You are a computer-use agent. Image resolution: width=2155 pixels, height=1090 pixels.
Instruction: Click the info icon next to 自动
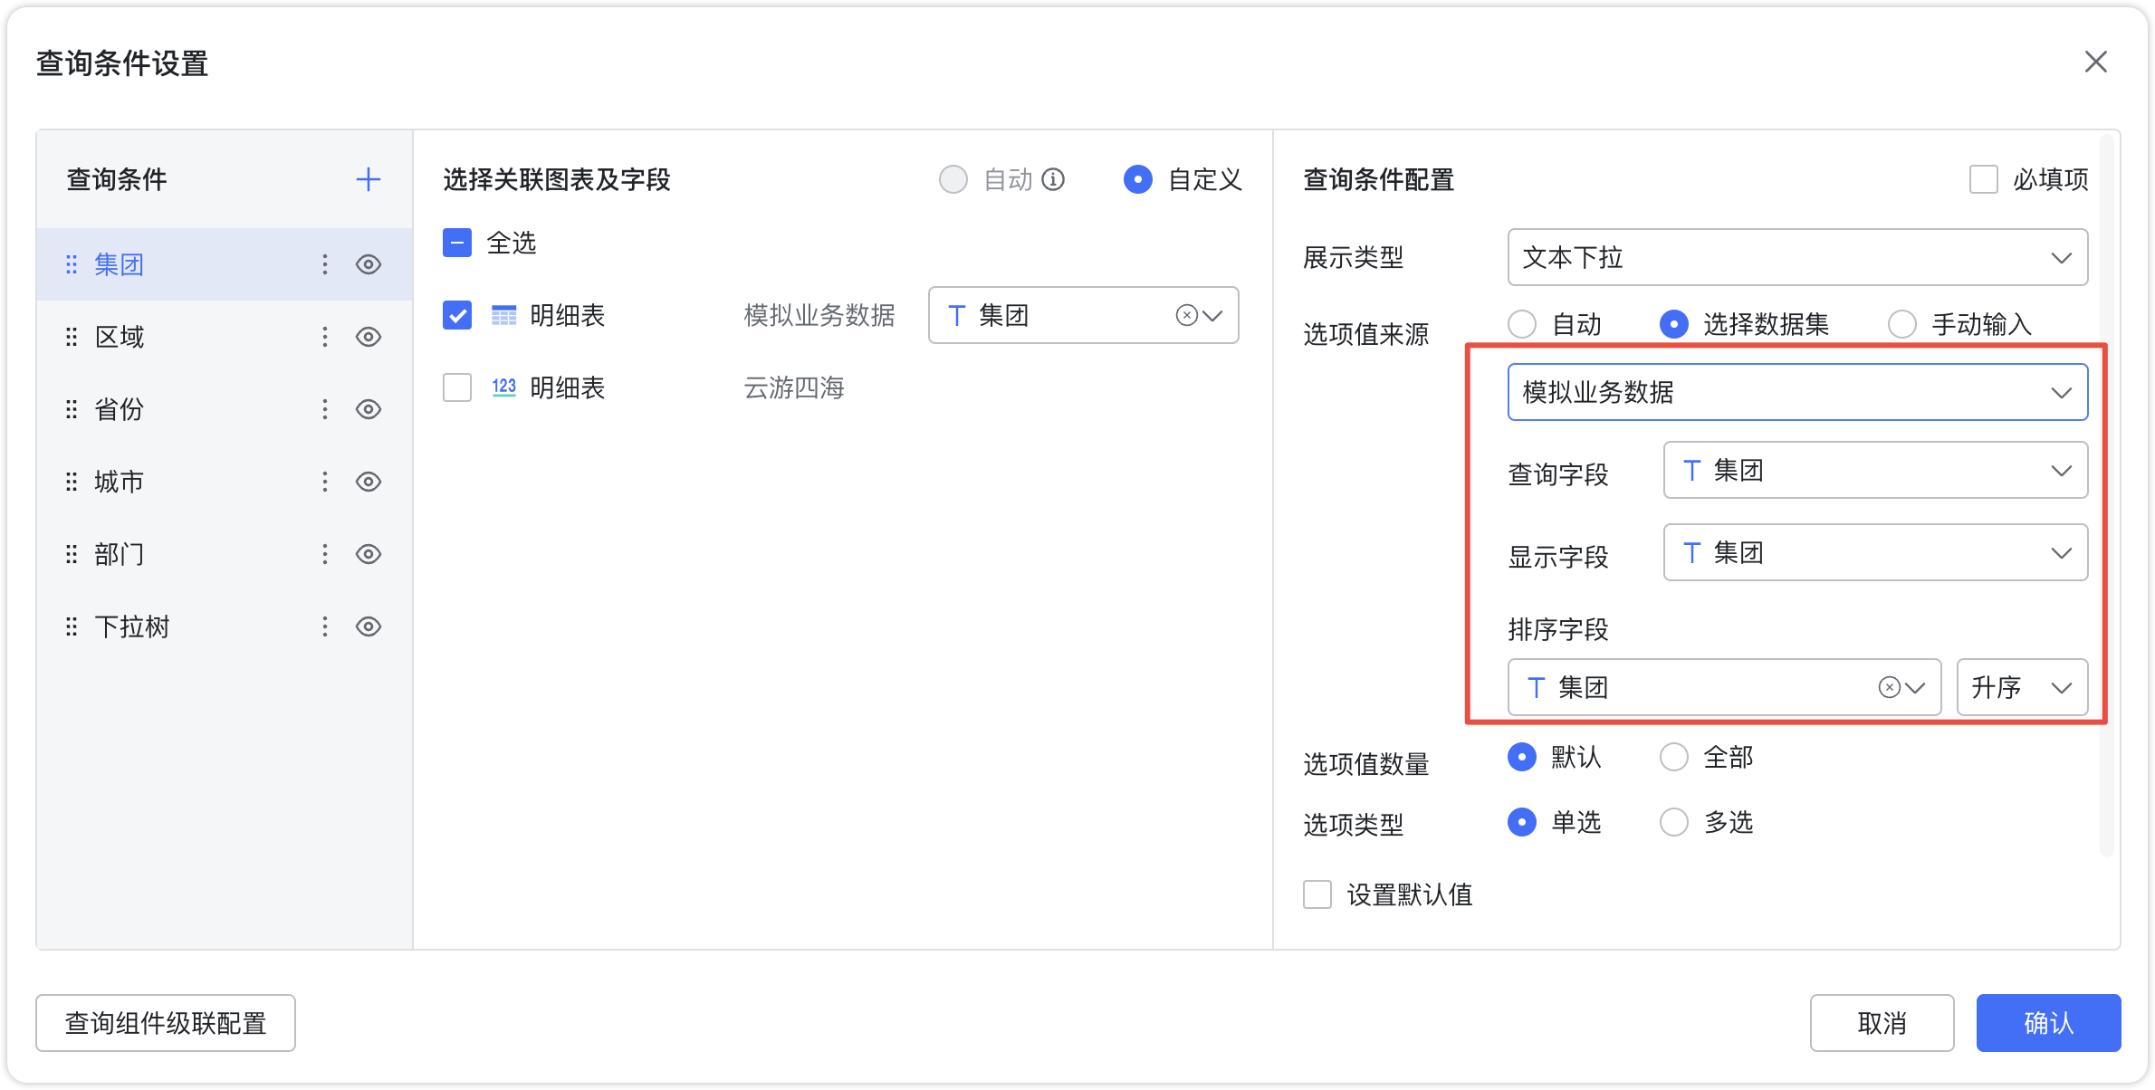tap(1053, 179)
